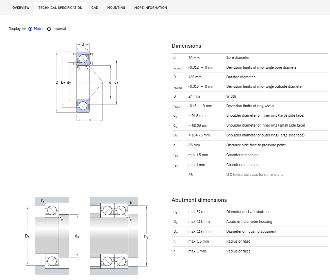This screenshot has width=330, height=280.
Task: Click the bearing cross-section dimension drawing
Action: [87, 82]
